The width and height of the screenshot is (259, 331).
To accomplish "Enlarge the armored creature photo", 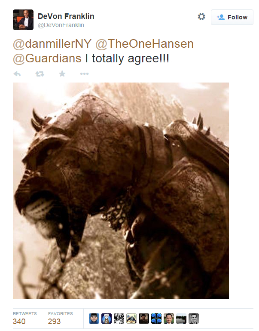I will (121, 190).
